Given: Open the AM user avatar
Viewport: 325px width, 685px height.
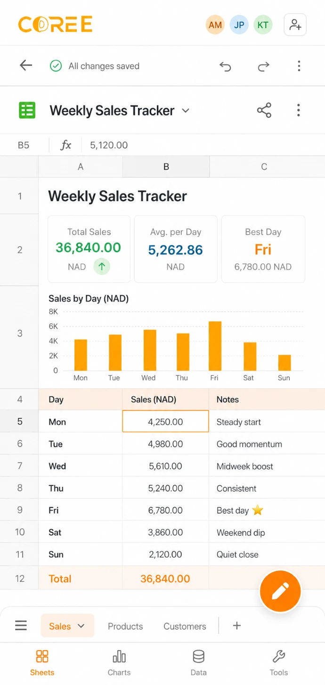Looking at the screenshot, I should tap(215, 25).
